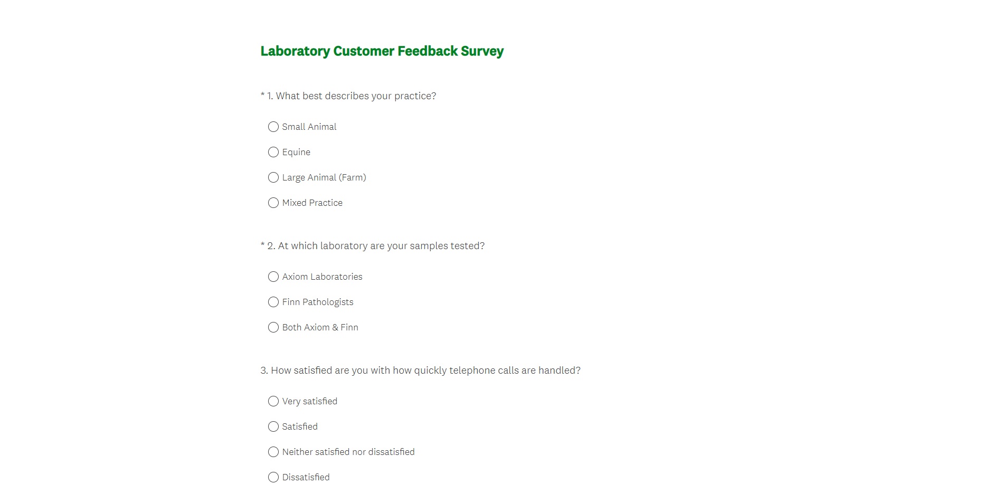Select the Small Animal practice option
The height and width of the screenshot is (484, 995).
[273, 127]
